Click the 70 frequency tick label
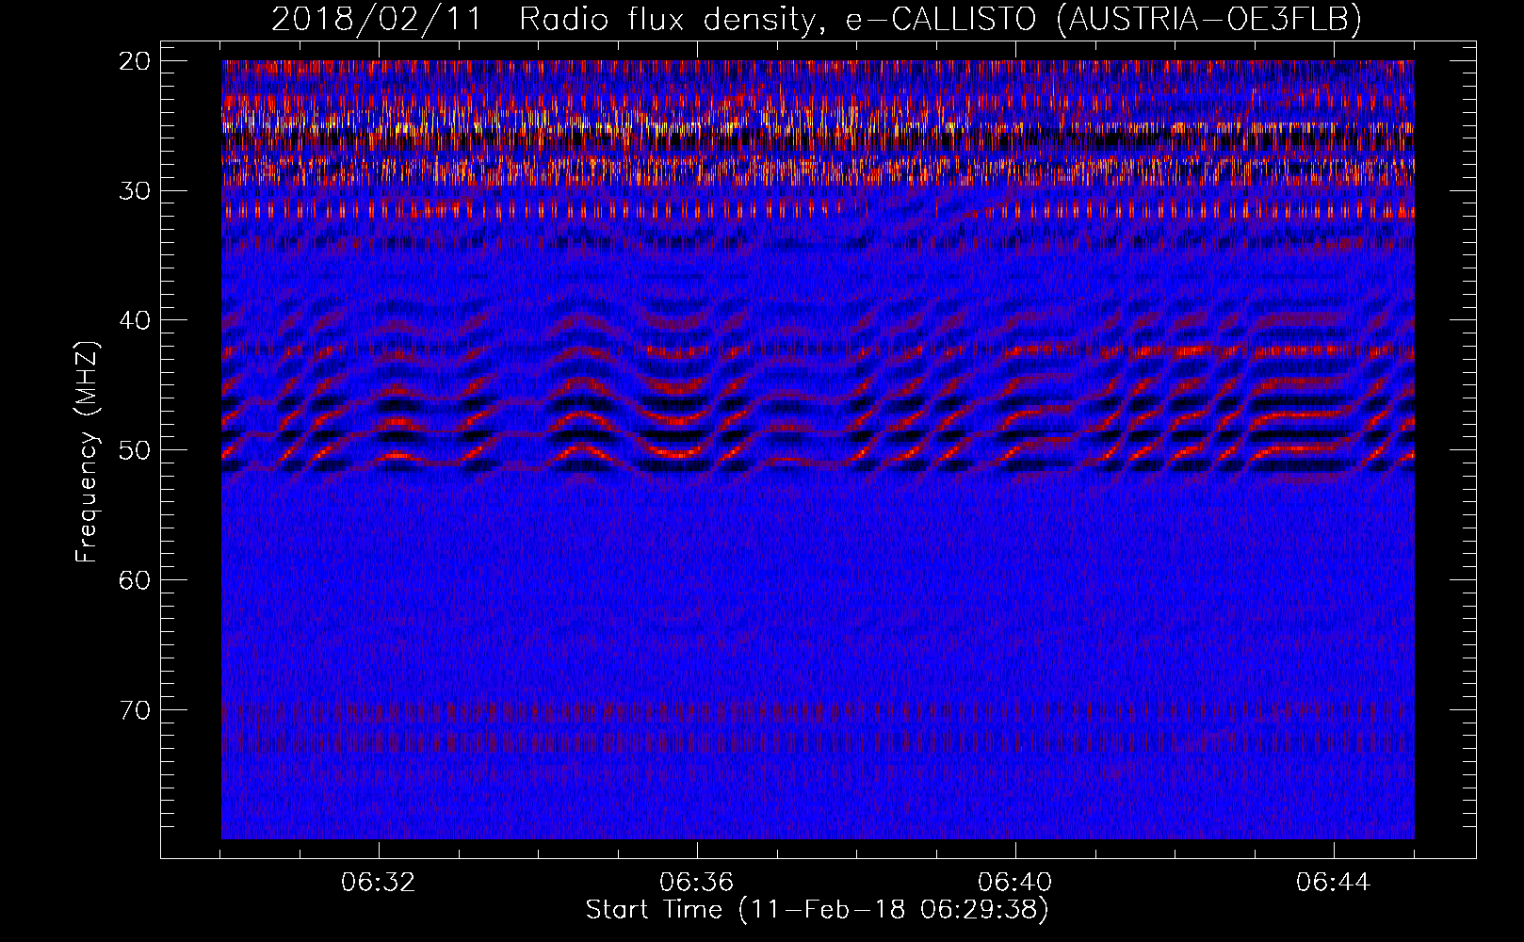Image resolution: width=1524 pixels, height=942 pixels. (136, 709)
